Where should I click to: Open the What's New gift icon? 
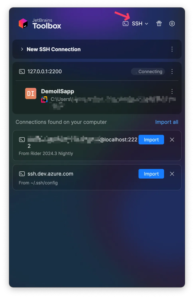159,23
